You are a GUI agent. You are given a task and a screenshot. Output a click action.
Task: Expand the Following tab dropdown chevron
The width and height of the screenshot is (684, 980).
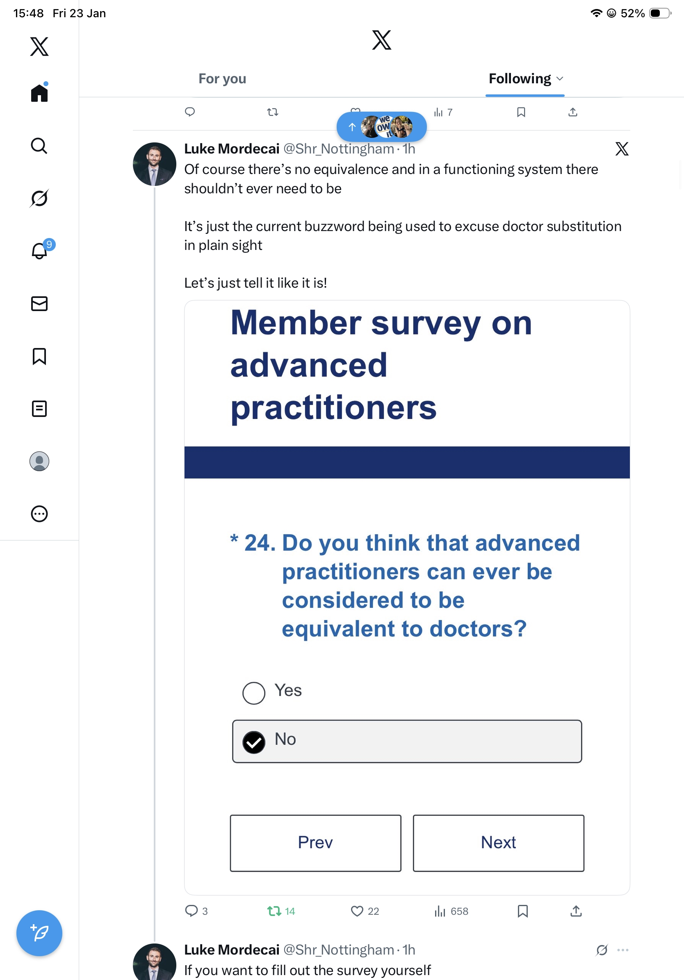(560, 79)
